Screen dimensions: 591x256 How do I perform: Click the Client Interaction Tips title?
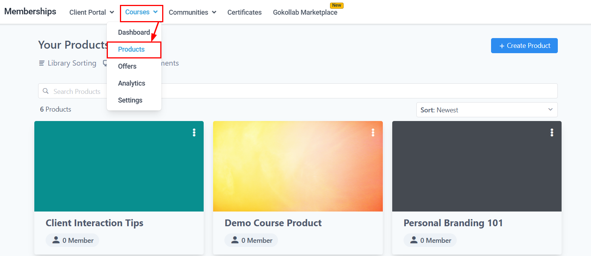[x=95, y=223]
